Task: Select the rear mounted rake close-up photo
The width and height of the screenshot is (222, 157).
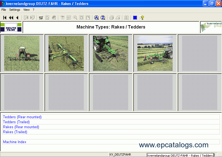Action: [110, 53]
